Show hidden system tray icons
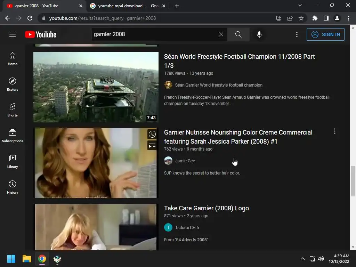The width and height of the screenshot is (356, 267). [x=303, y=259]
